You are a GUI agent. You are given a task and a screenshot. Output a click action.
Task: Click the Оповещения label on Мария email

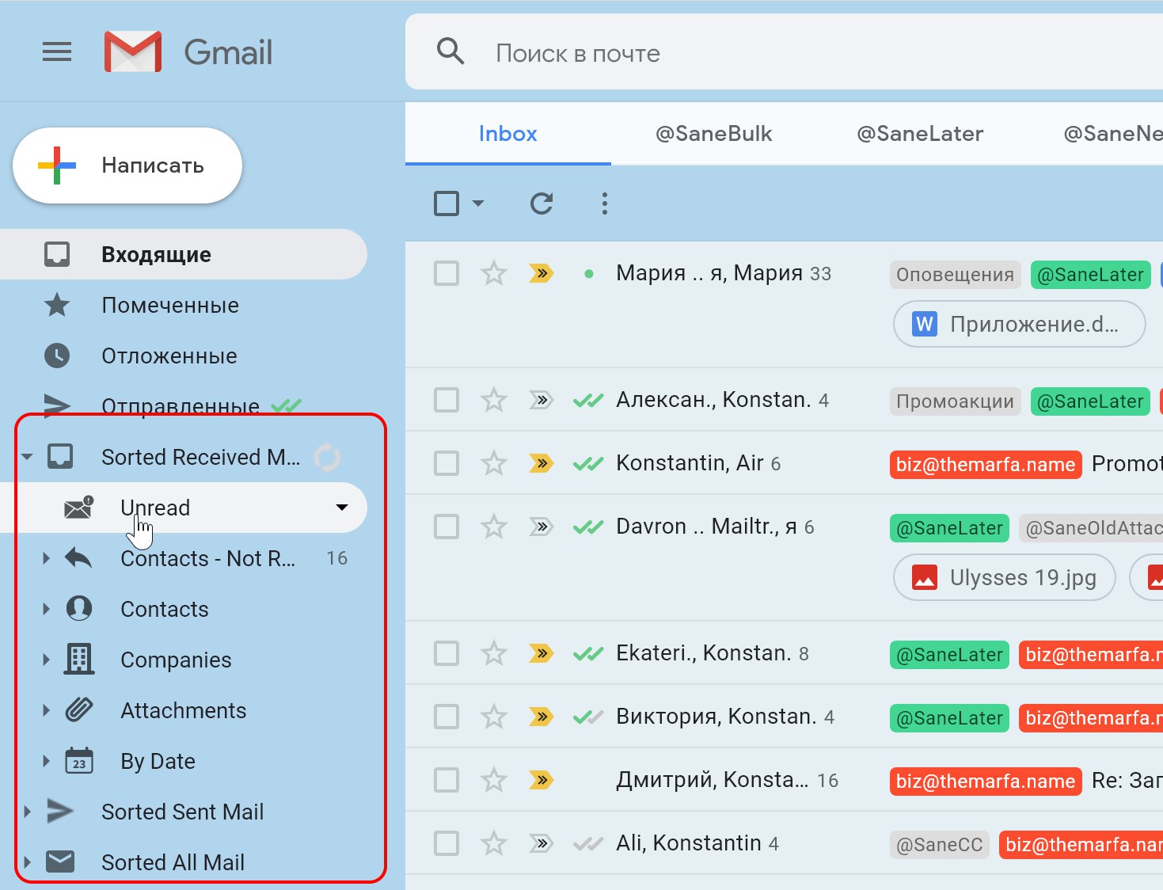point(956,275)
